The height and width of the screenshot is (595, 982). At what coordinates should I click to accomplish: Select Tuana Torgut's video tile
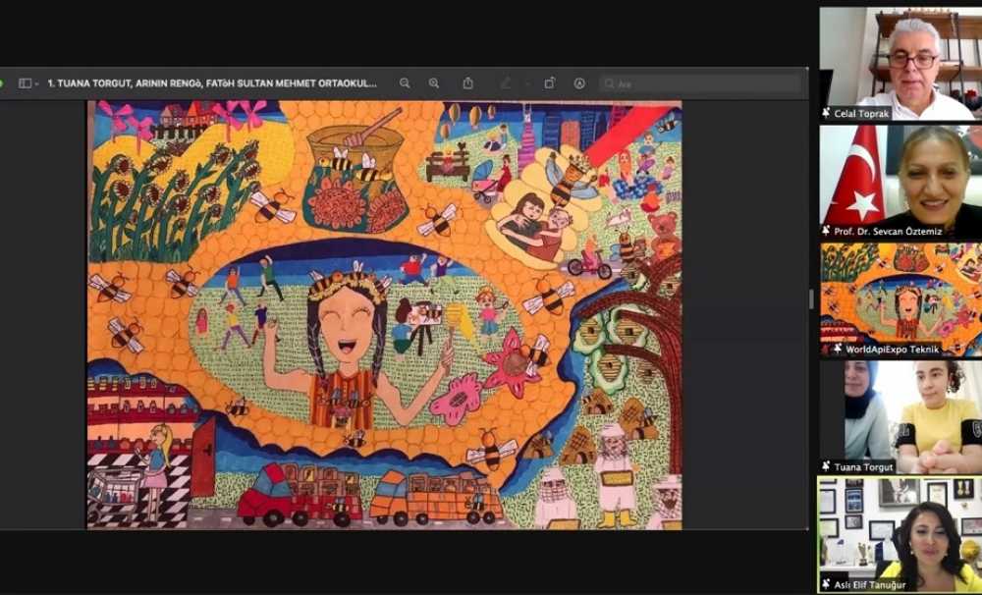tap(900, 417)
